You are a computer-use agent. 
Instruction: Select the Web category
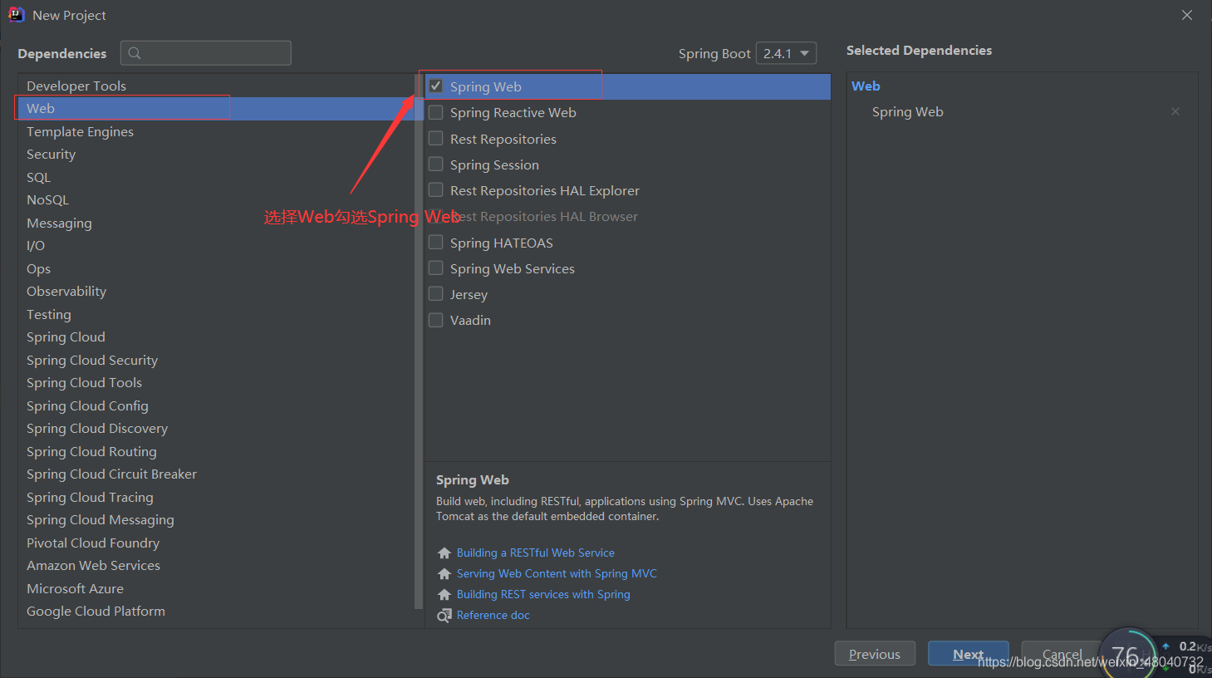pos(216,109)
